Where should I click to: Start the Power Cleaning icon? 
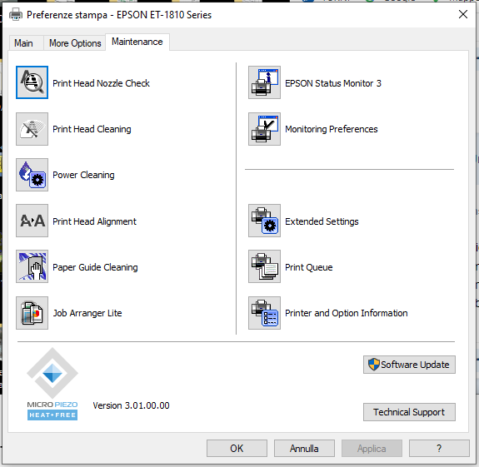click(x=32, y=175)
